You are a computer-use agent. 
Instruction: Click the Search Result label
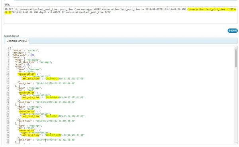point(12,36)
